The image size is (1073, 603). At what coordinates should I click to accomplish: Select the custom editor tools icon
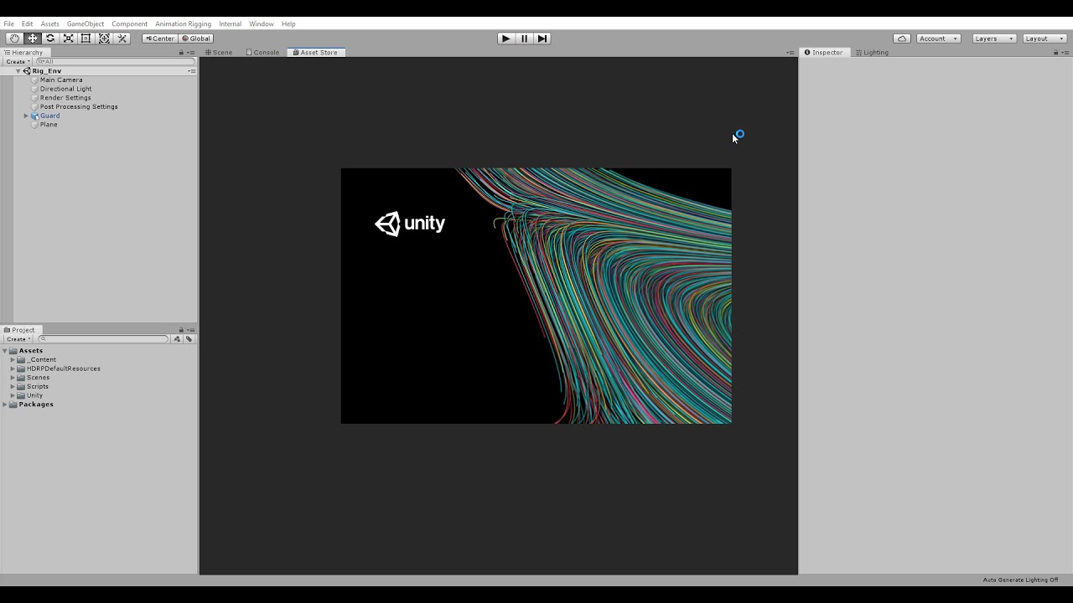[x=122, y=39]
